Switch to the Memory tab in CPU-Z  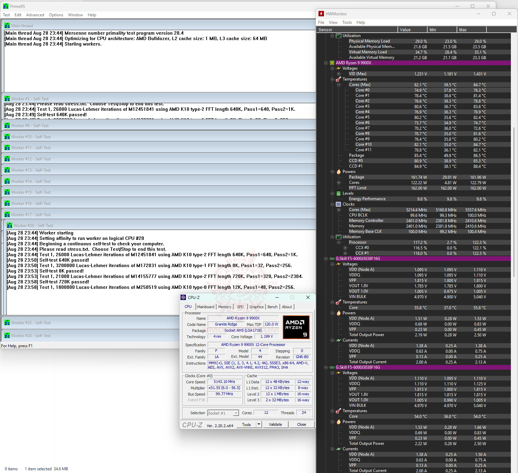click(x=225, y=307)
